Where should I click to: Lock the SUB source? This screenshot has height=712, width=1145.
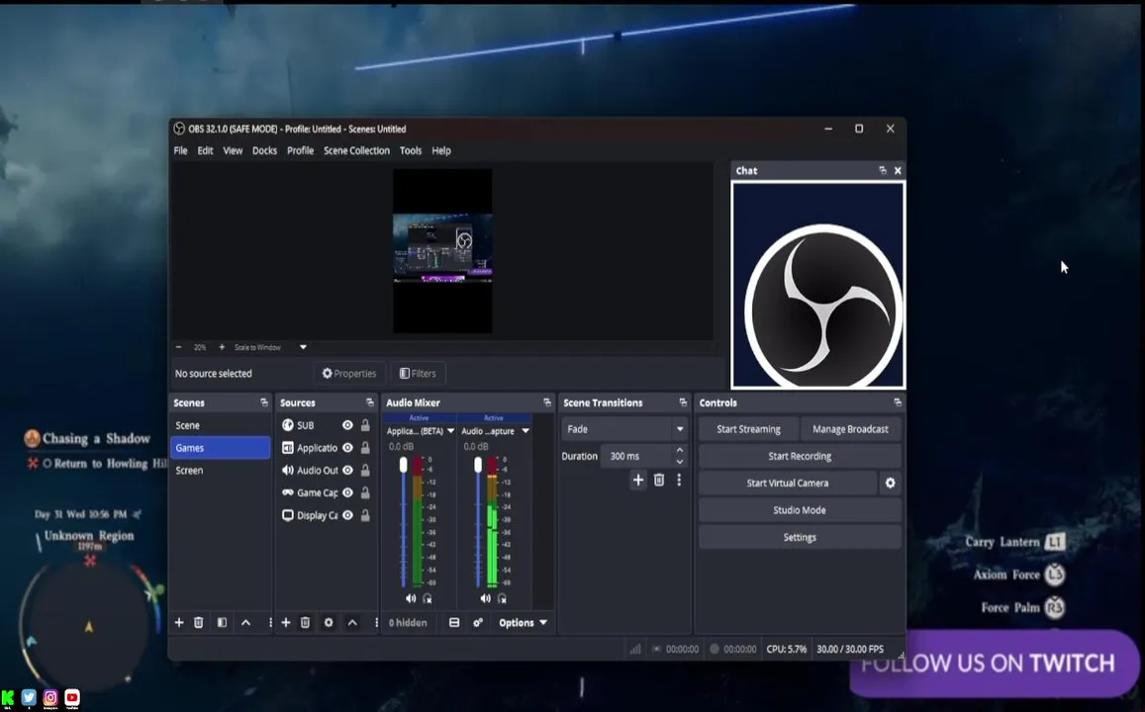point(365,425)
